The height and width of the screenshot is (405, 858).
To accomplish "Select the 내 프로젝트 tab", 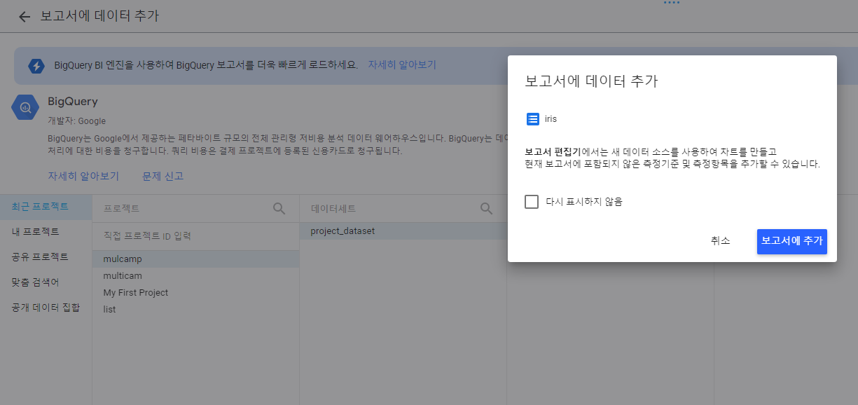I will coord(46,231).
